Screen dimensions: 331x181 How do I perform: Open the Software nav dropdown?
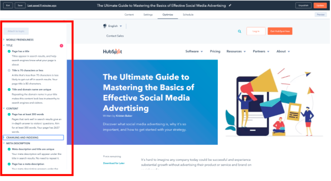(x=194, y=52)
